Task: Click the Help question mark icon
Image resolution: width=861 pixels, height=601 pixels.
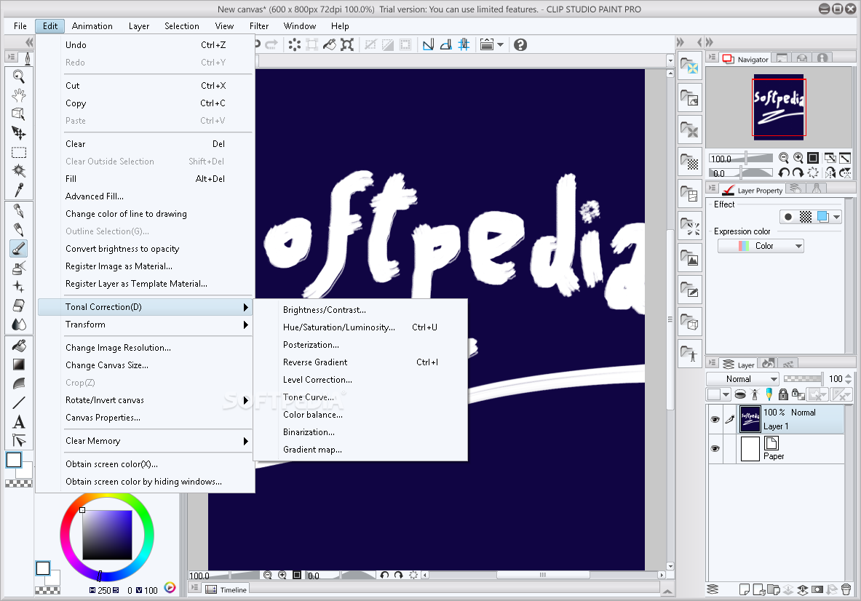Action: pyautogui.click(x=520, y=44)
